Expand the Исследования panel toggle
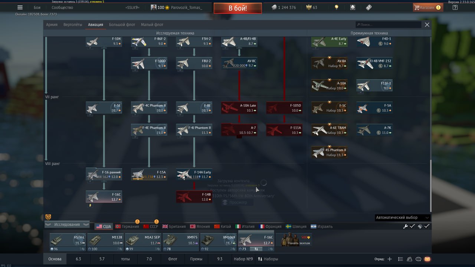 [x=67, y=225]
